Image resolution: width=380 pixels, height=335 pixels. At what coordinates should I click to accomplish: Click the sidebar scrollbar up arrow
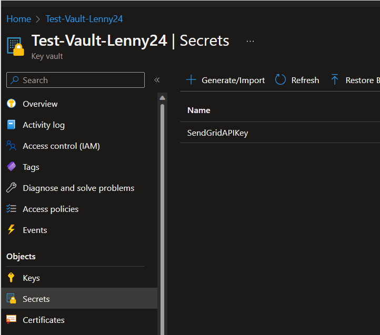[x=163, y=98]
